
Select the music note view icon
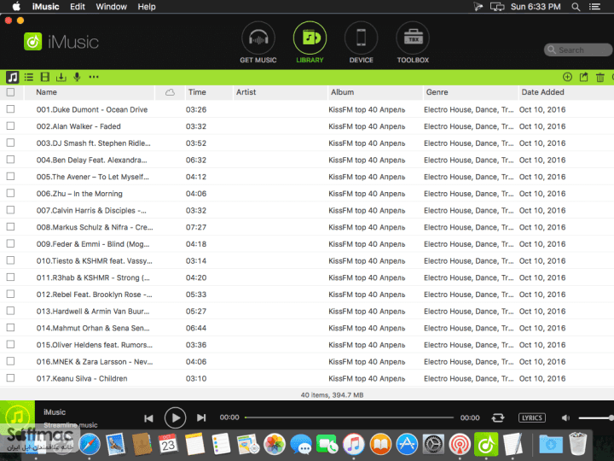pyautogui.click(x=12, y=77)
